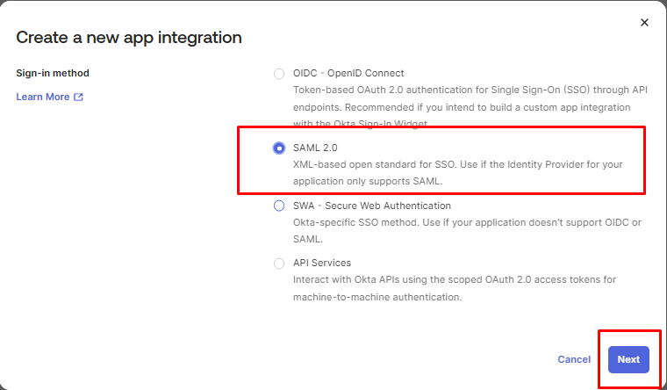Click the 'SWA - Secure Web Authentication' label

tap(372, 206)
